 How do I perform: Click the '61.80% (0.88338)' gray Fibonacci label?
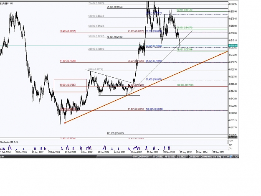96,16
